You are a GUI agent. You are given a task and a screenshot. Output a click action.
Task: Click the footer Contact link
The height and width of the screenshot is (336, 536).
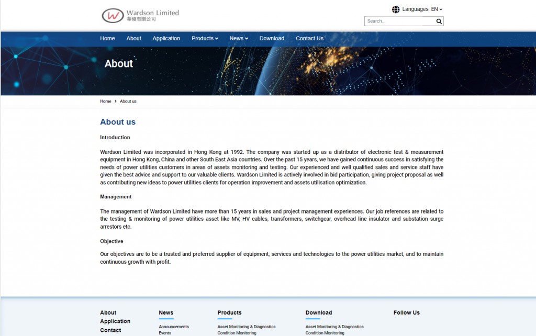(110, 330)
